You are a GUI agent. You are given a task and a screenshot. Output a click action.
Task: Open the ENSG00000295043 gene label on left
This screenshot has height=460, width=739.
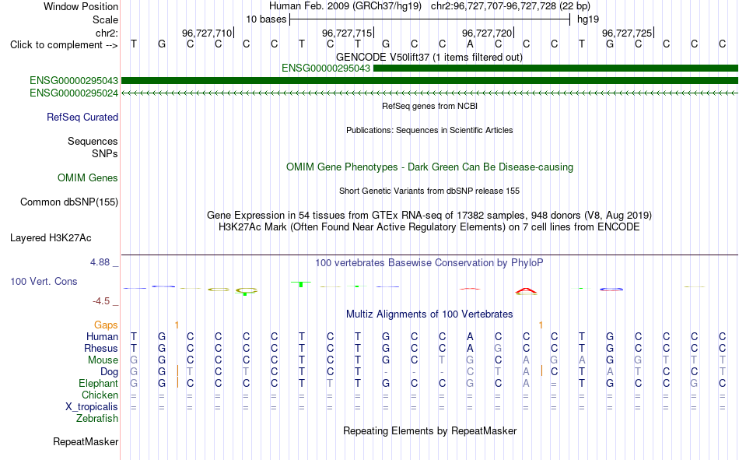pyautogui.click(x=74, y=81)
